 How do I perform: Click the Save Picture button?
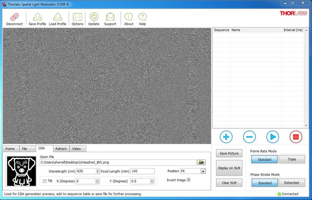point(229,153)
